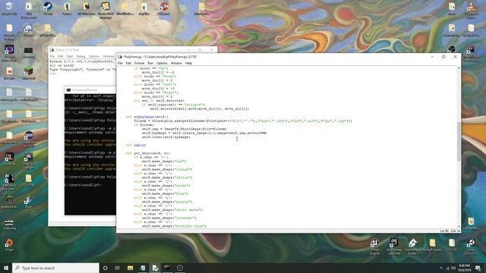Open the Options menu in Python Shell window
The height and width of the screenshot is (273, 486).
tap(94, 56)
